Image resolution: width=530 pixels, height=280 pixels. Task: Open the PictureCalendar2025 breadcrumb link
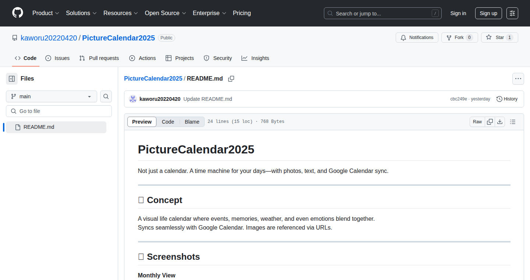[153, 79]
